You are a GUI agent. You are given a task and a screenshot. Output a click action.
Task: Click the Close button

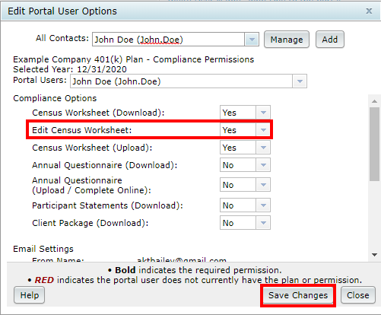[x=358, y=295]
